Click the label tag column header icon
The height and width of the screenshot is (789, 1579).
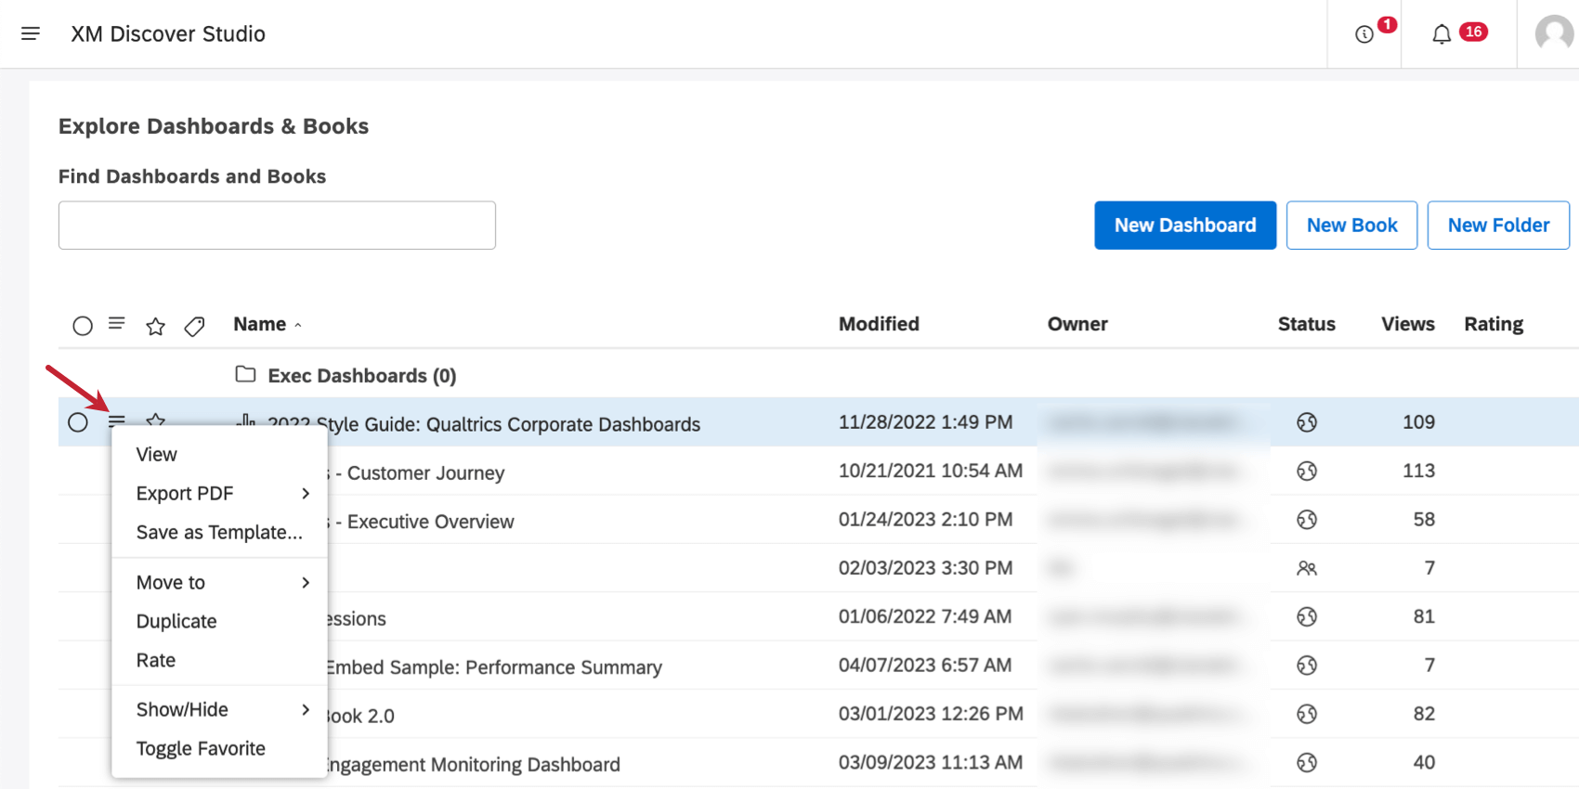[194, 326]
